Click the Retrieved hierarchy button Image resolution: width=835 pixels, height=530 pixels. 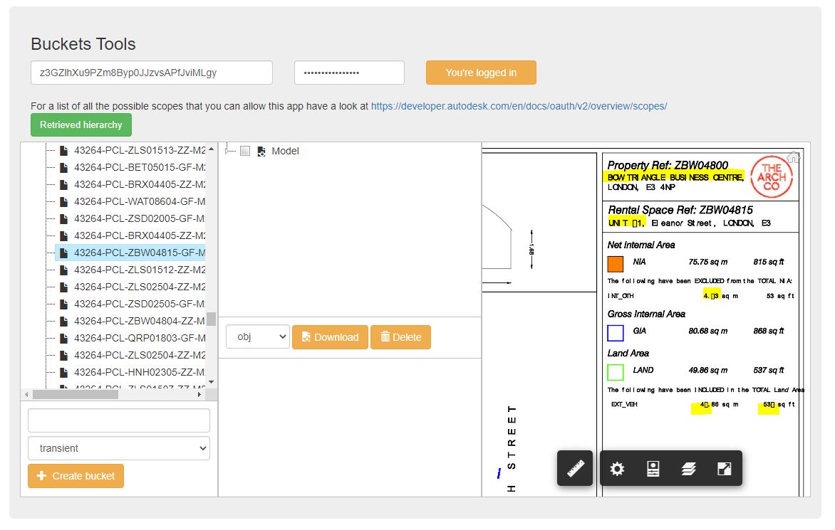pyautogui.click(x=81, y=125)
